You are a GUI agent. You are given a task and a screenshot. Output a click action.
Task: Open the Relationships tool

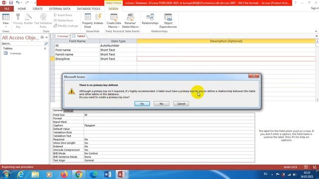coord(150,19)
